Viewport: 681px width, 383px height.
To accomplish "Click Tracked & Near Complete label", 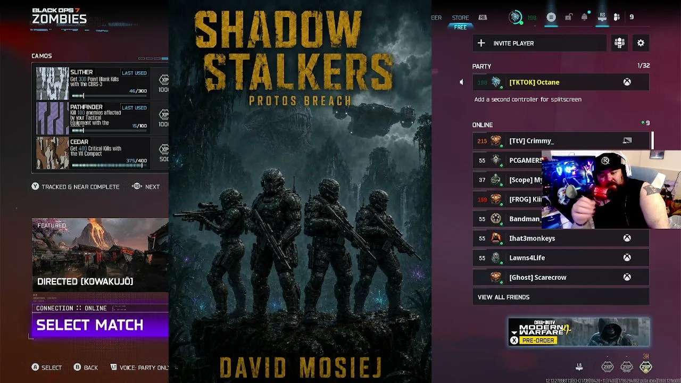I will [x=80, y=187].
